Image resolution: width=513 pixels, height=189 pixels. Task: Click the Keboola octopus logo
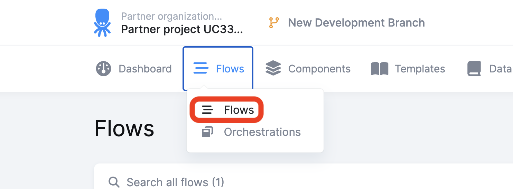pyautogui.click(x=102, y=22)
